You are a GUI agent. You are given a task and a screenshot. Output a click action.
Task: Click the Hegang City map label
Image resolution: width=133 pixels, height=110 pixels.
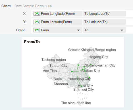tap(98, 57)
